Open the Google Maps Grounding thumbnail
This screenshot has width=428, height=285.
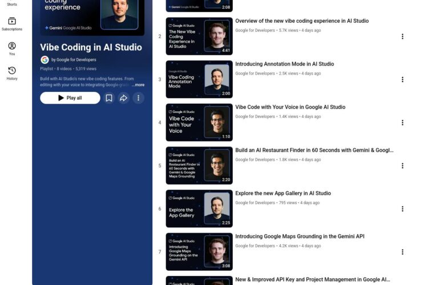point(199,252)
